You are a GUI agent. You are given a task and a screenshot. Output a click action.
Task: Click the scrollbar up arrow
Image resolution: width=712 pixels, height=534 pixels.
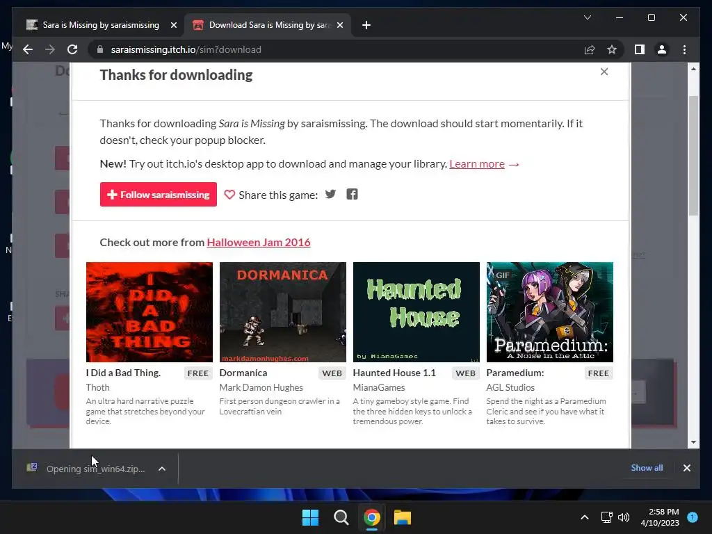[x=693, y=69]
